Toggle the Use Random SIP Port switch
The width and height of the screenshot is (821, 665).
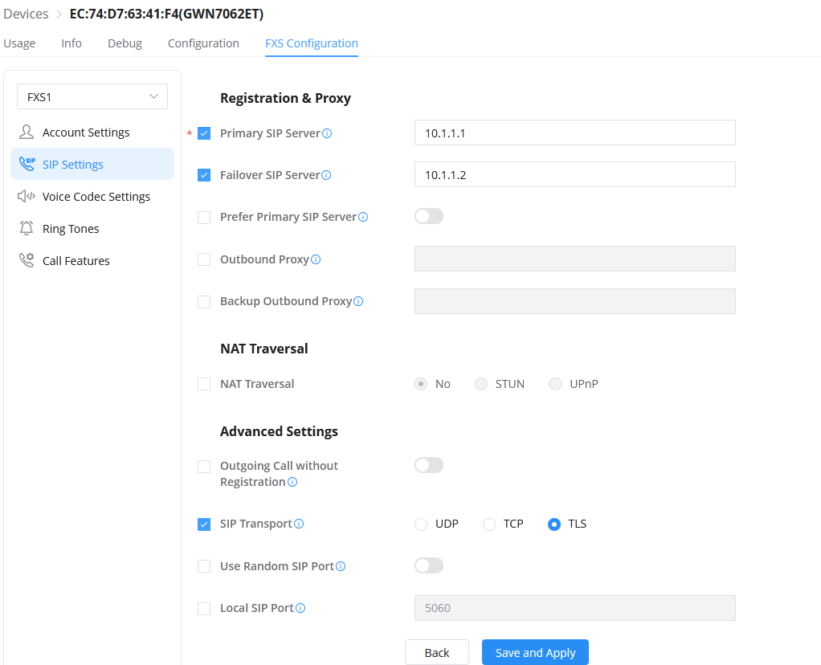429,565
